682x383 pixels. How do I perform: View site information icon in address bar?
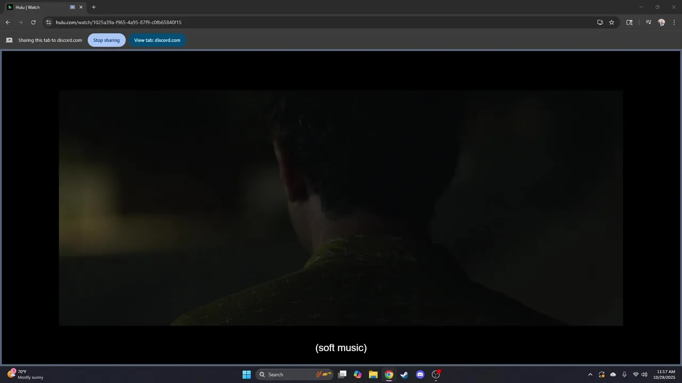pos(48,22)
